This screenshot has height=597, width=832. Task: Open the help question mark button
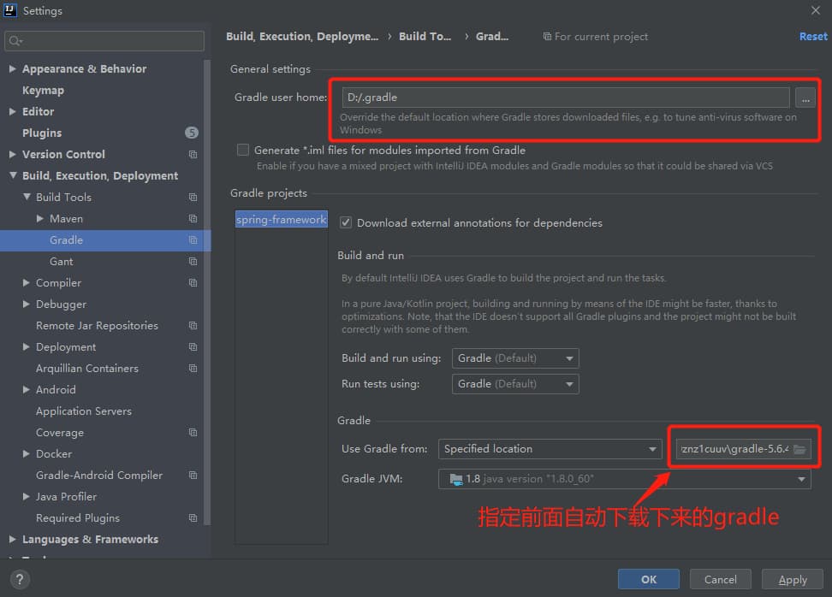point(20,579)
